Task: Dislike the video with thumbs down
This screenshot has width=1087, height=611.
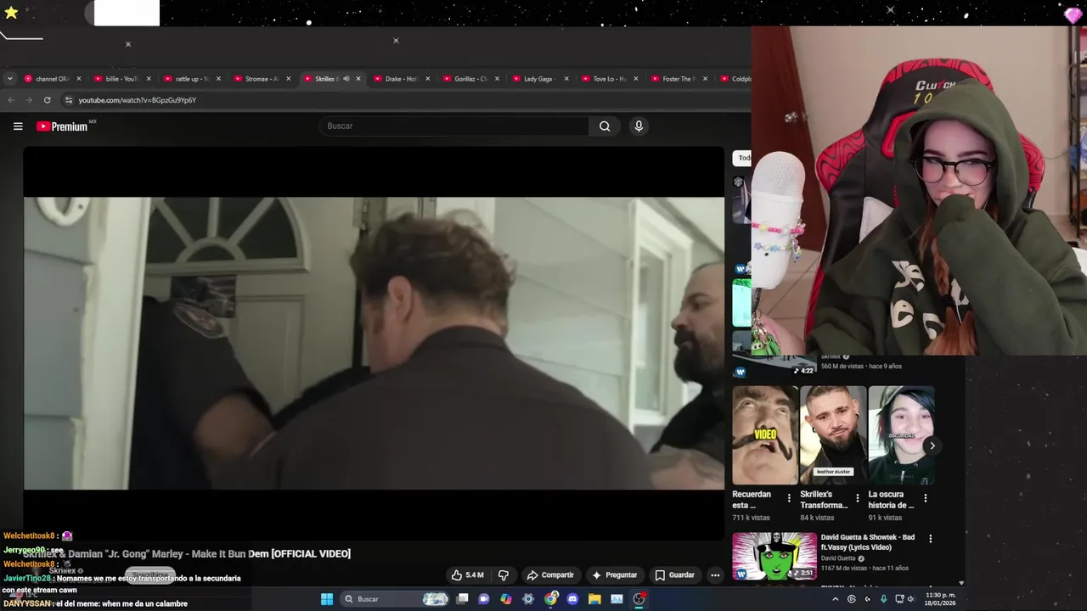Action: pyautogui.click(x=504, y=575)
